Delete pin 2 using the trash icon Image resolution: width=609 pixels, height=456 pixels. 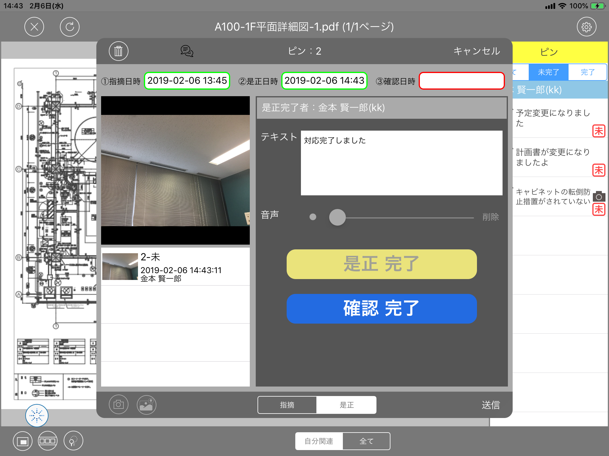point(118,51)
